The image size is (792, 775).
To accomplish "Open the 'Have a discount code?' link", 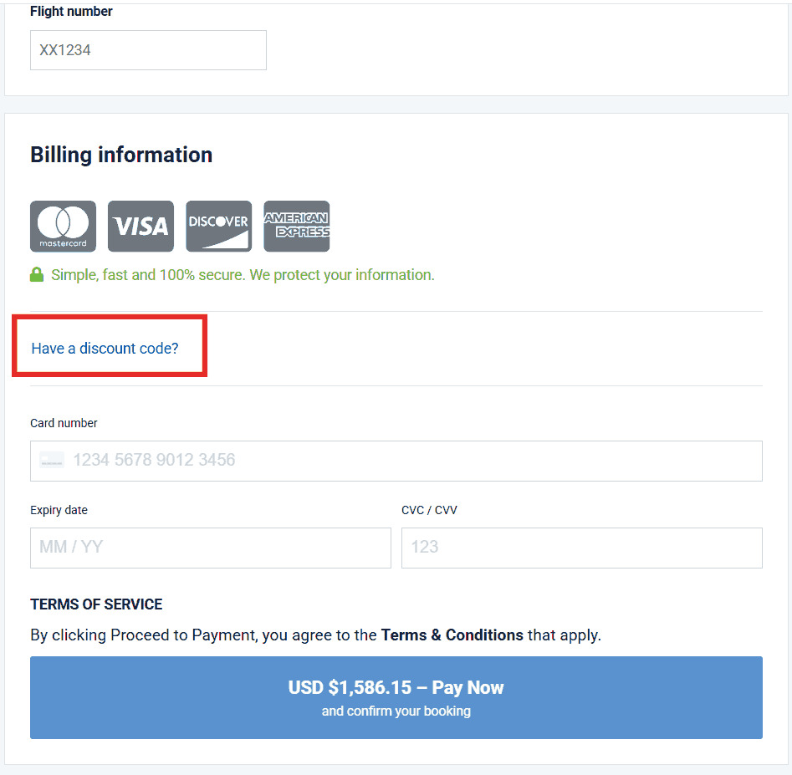I will (105, 349).
